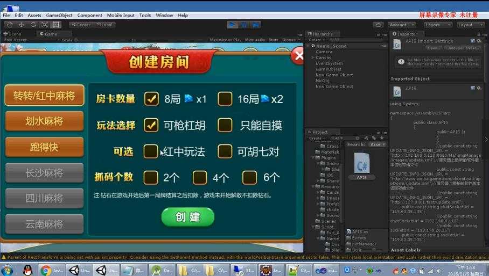Select the Hand tool in Unity toolbar
Viewport: 489px width, 276px height.
tap(10, 25)
